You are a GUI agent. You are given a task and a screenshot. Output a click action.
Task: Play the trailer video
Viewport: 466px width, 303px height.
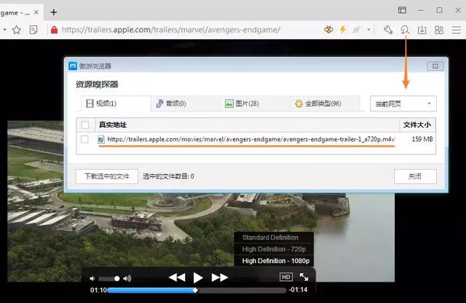198,278
